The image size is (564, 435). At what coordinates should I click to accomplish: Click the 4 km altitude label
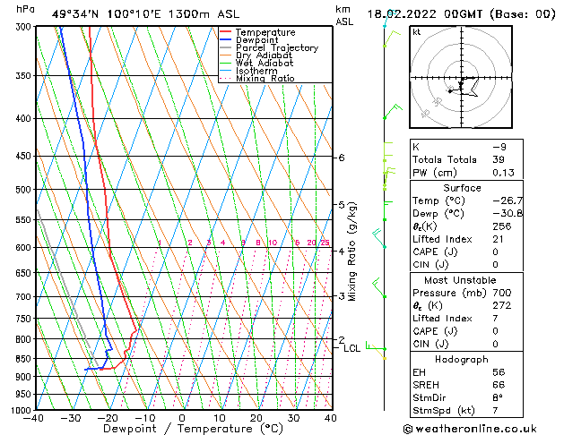pos(342,251)
